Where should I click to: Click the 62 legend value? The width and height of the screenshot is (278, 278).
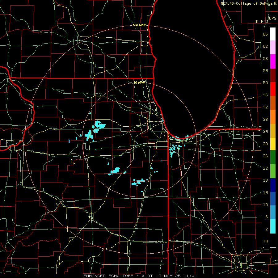pos(265,46)
